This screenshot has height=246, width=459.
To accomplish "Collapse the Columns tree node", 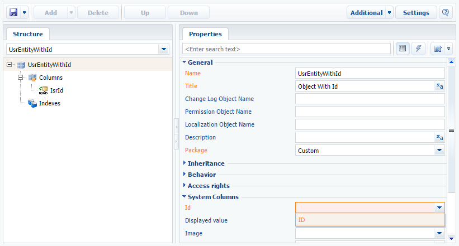I will coord(21,78).
